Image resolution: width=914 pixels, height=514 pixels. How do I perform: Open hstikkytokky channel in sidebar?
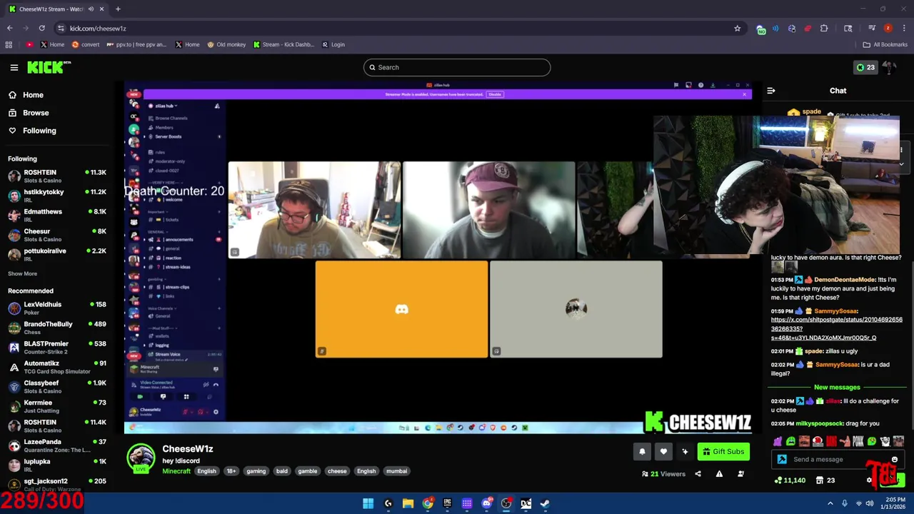57,196
